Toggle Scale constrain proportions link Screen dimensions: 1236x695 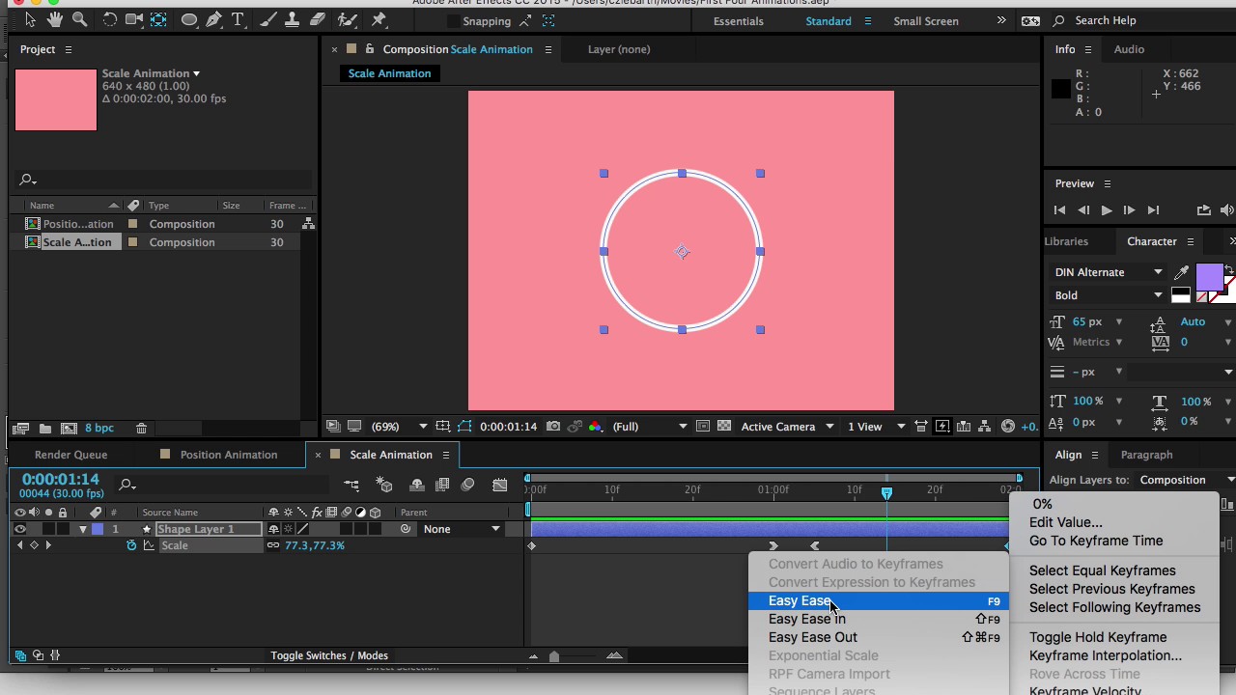click(x=273, y=545)
